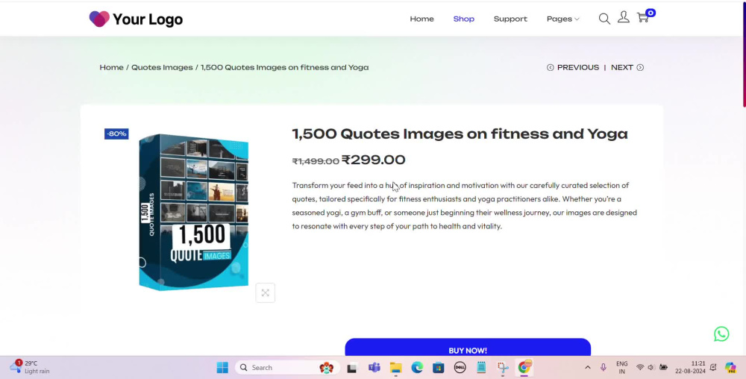
Task: Open File Explorer from taskbar
Action: [x=396, y=368]
